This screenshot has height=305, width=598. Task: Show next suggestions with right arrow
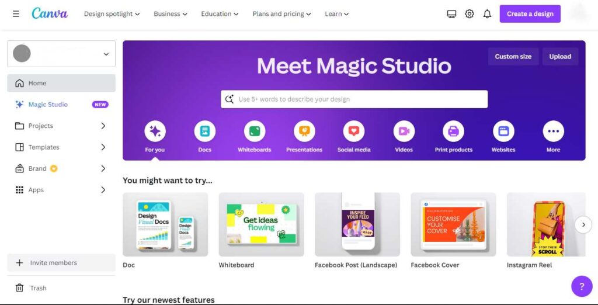point(583,225)
